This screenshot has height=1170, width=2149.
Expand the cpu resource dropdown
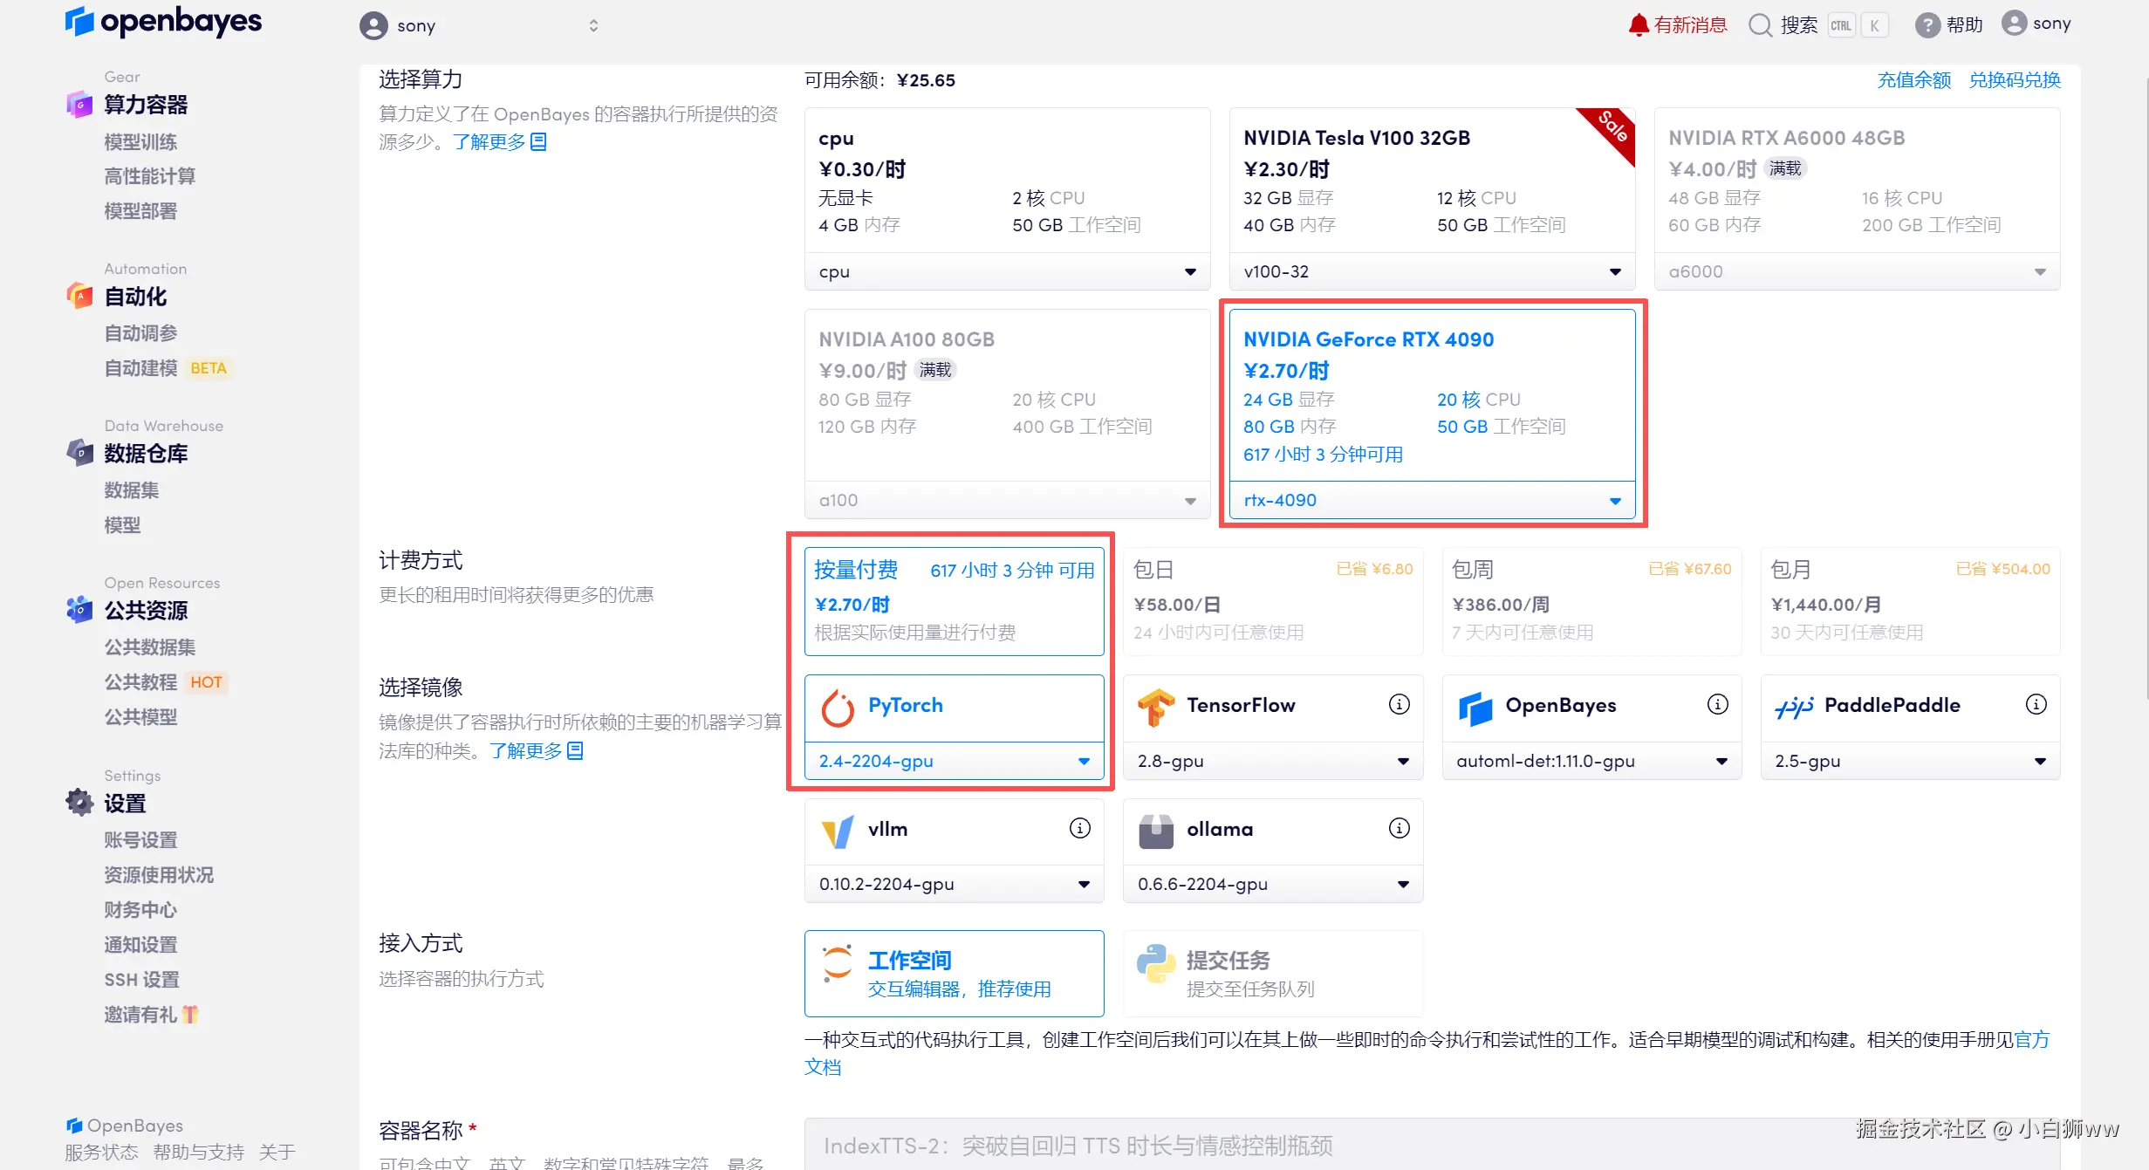(x=1007, y=272)
